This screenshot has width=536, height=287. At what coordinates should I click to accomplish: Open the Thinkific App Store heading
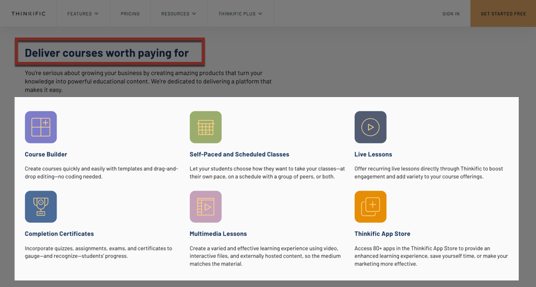coord(382,233)
